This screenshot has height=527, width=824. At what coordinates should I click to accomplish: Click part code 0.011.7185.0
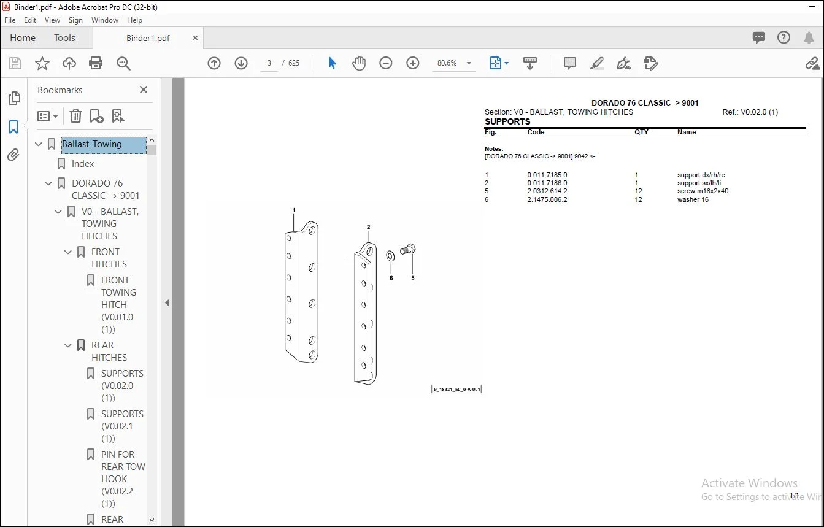coord(547,175)
